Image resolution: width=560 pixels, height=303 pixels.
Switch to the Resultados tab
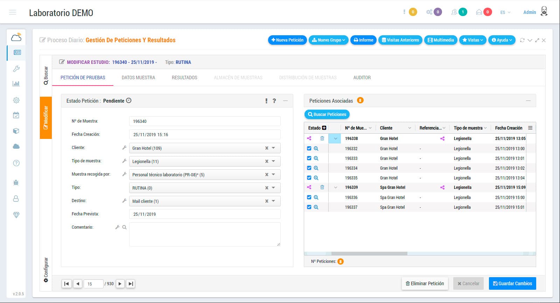pyautogui.click(x=184, y=77)
